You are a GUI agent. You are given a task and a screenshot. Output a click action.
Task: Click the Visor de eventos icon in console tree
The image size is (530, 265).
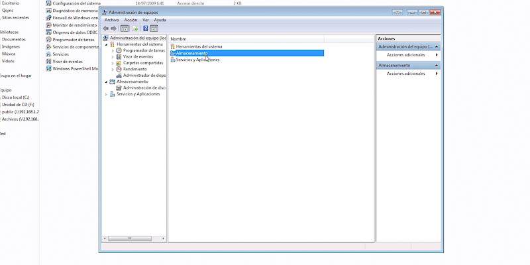click(119, 57)
